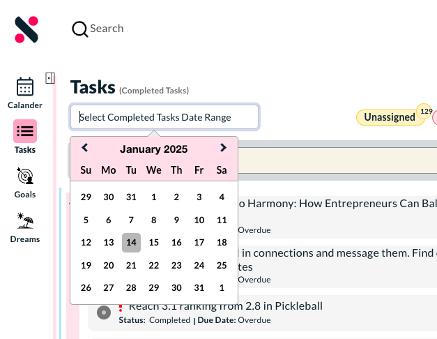
Task: Choose December 29 in date picker
Action: (86, 197)
